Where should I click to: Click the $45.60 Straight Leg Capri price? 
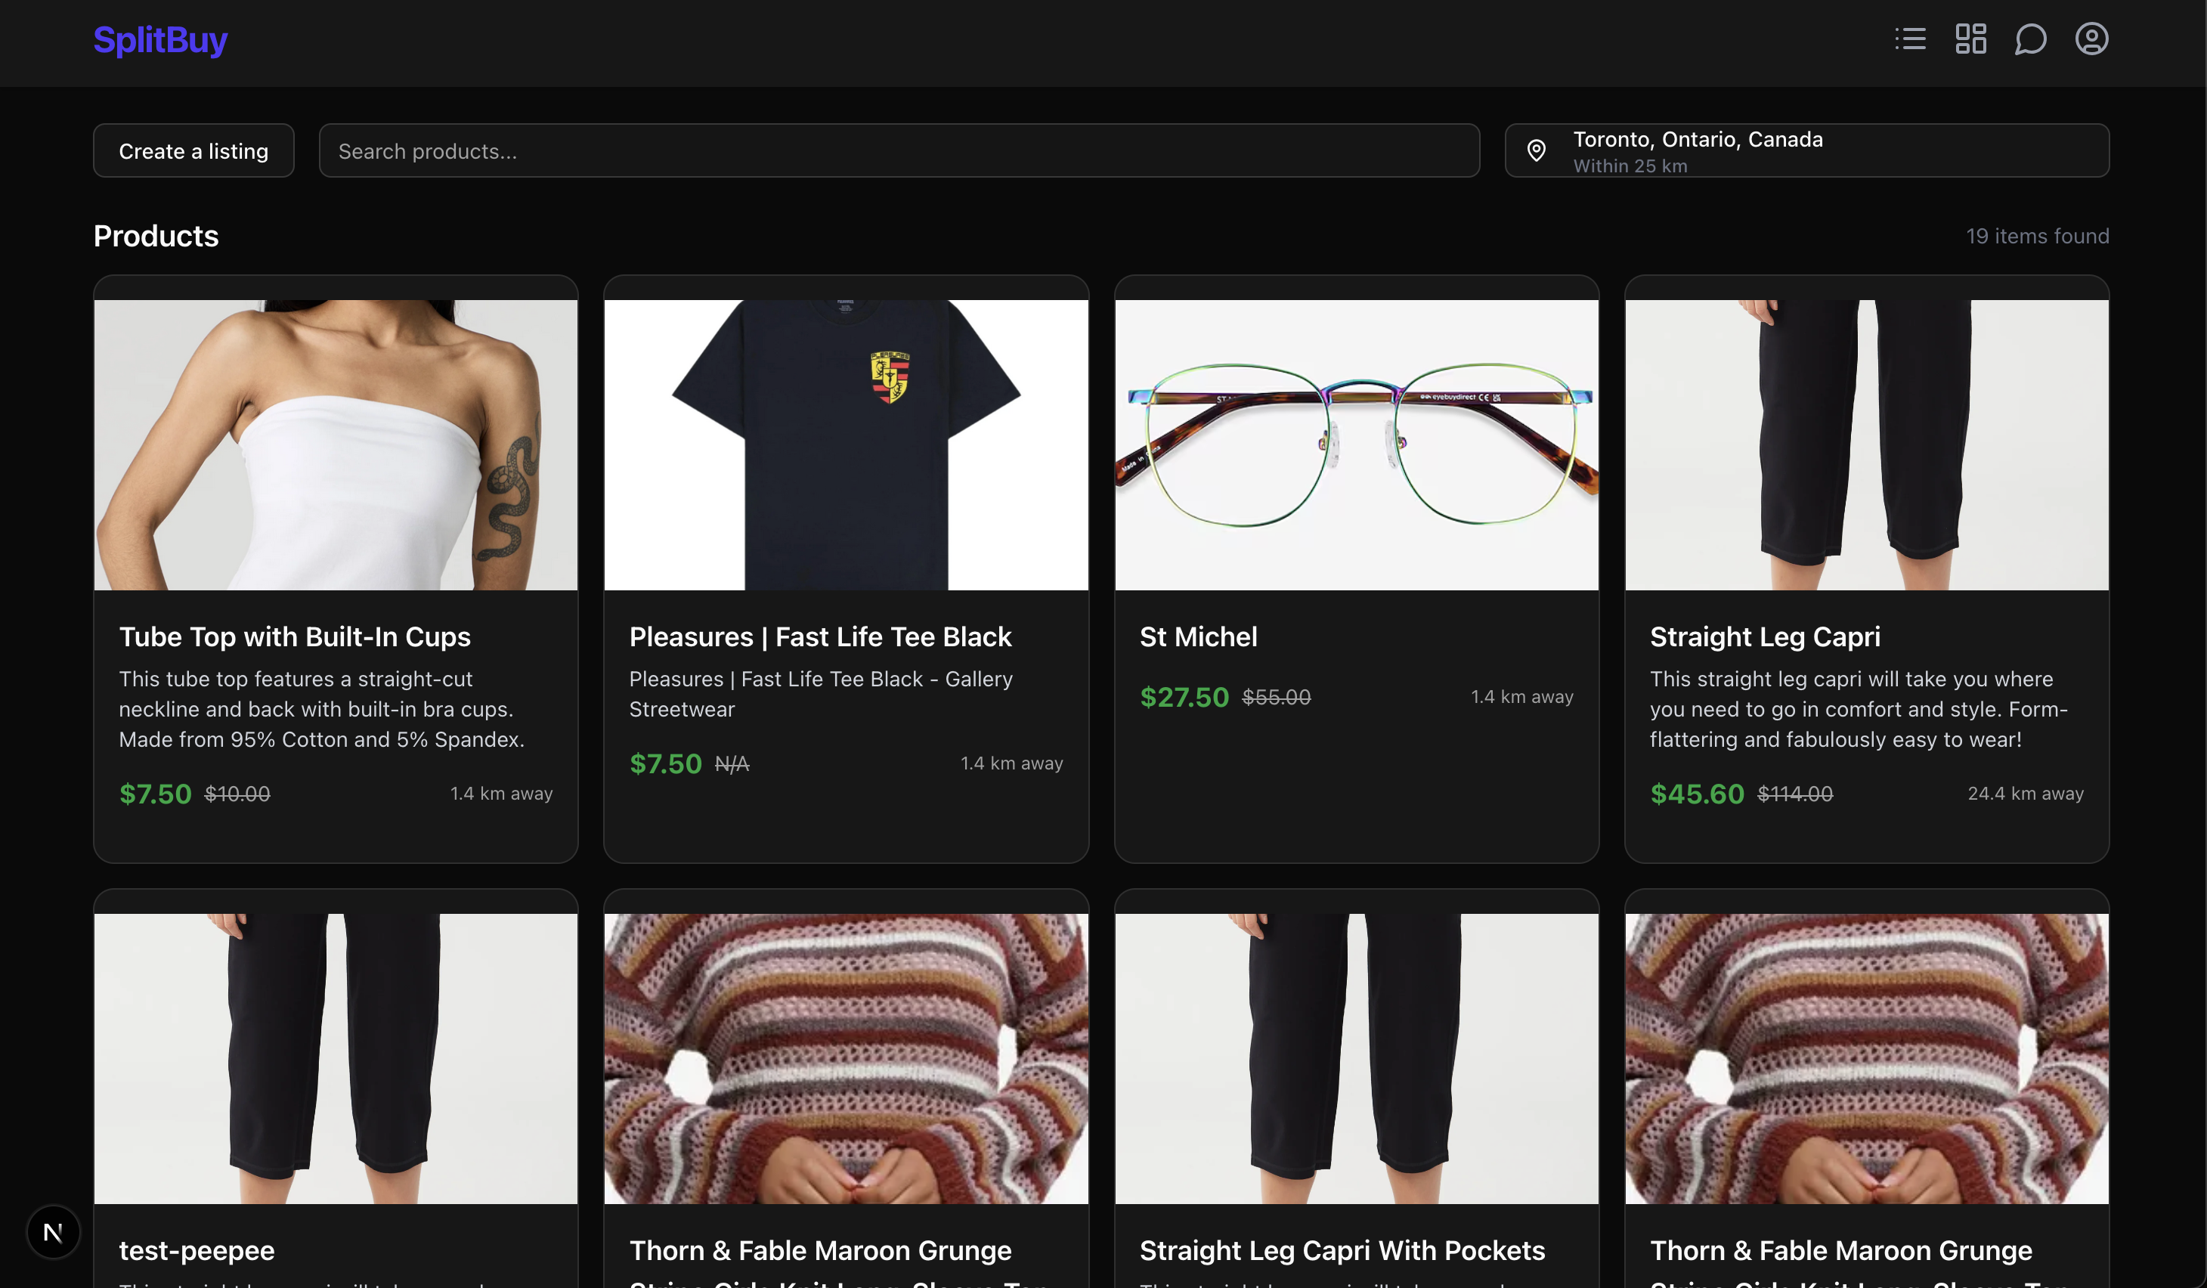pos(1696,794)
